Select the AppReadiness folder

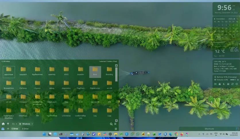point(37,72)
